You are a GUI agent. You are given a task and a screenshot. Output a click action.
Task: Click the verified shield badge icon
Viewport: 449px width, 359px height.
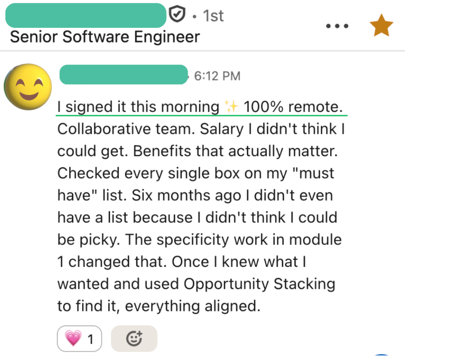177,15
